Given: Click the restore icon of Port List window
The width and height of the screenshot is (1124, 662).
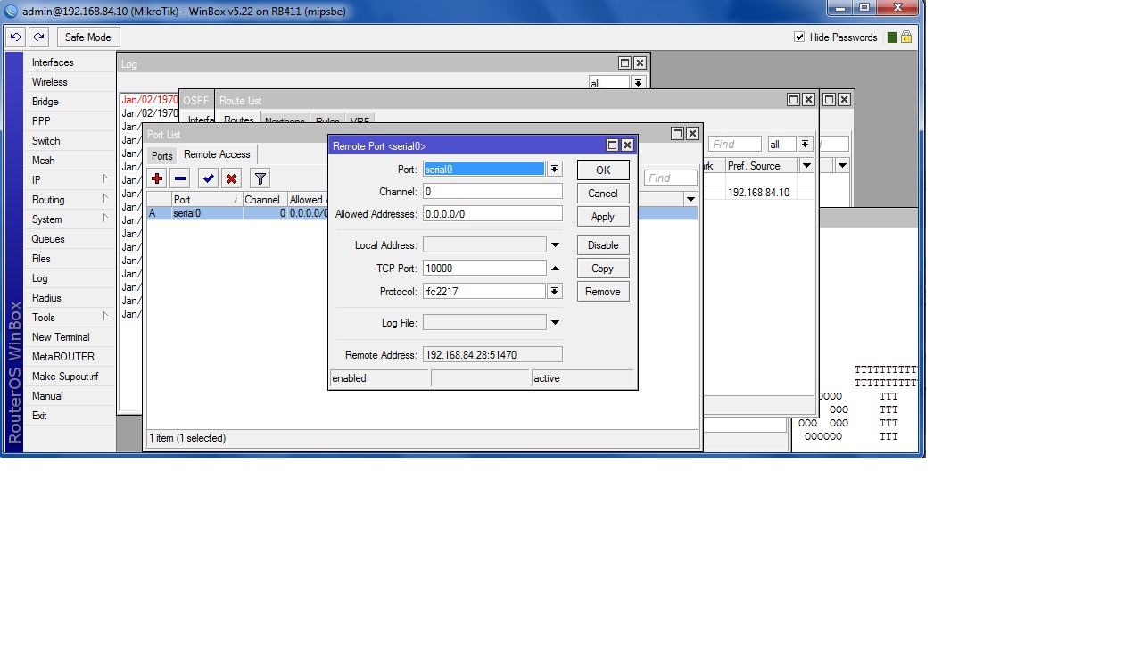Looking at the screenshot, I should (677, 134).
